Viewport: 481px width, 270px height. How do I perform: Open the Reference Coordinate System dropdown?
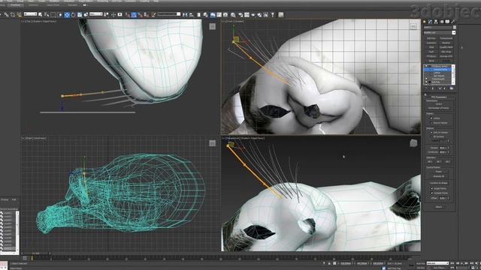tap(95, 14)
